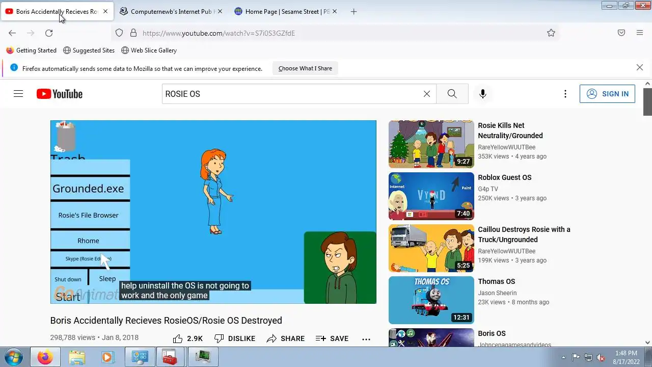Go back with Firefox back arrow

pos(12,33)
